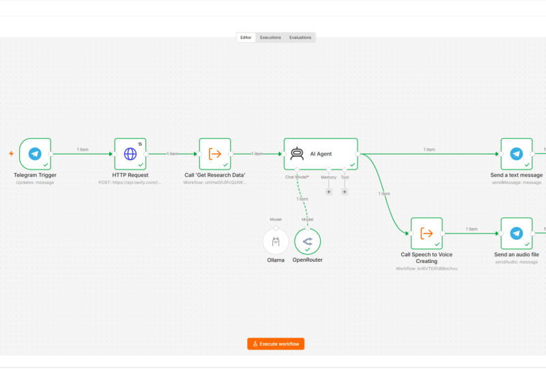Click the success checkmark on OpenRouter node
The height and width of the screenshot is (369, 546).
(308, 249)
